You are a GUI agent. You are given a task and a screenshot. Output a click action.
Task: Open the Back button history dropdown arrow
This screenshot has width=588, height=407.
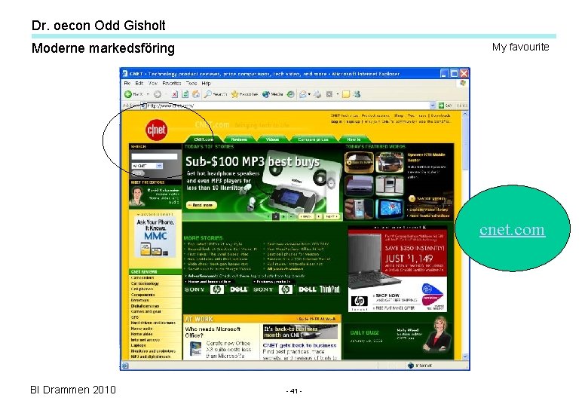[x=148, y=94]
